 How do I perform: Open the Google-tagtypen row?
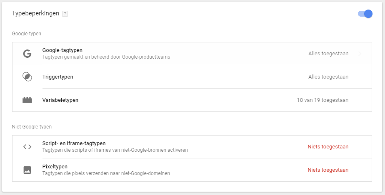click(192, 54)
